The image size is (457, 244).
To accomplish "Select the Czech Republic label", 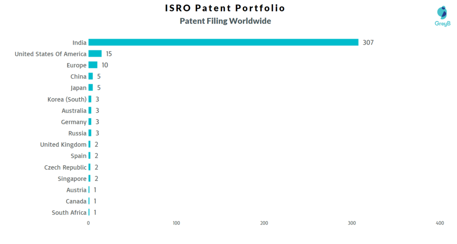I will (x=65, y=167).
